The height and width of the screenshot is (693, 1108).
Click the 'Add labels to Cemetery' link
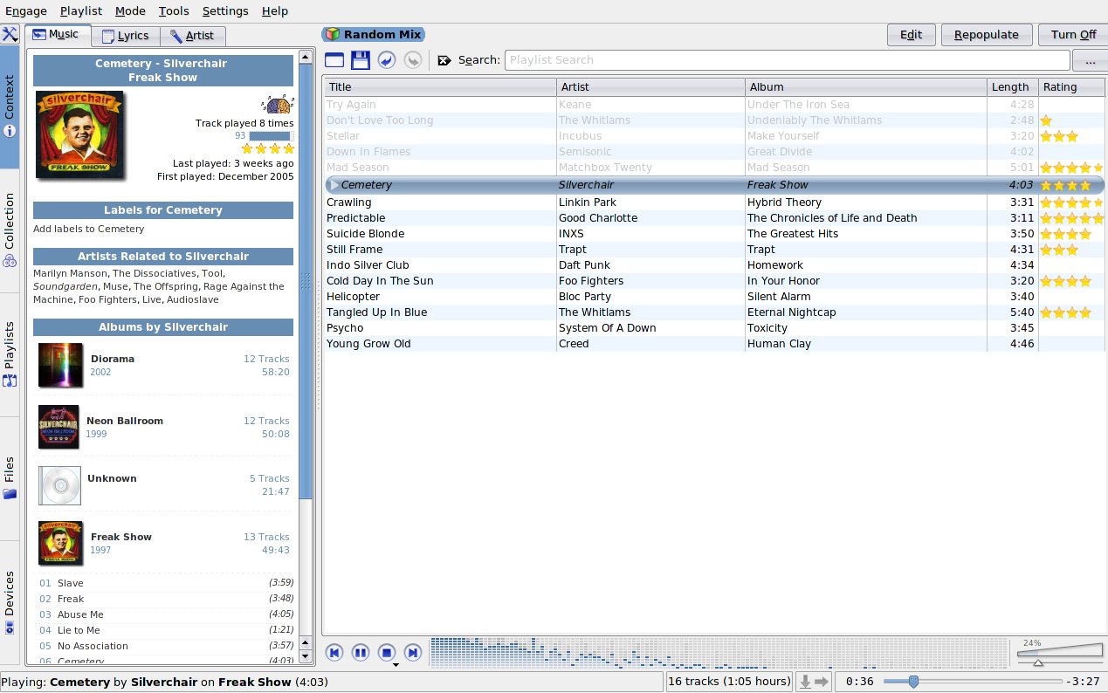(89, 229)
